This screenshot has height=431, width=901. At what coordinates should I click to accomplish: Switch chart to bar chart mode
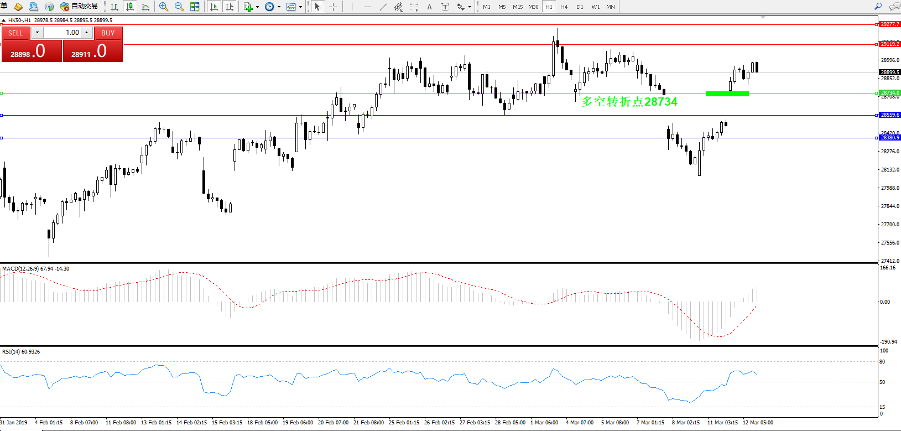114,7
